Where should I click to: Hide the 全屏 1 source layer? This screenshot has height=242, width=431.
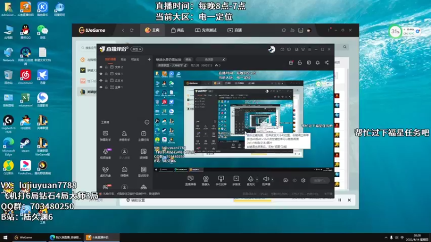101,87
